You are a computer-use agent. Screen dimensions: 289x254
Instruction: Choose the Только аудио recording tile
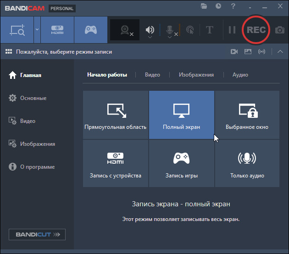(x=247, y=164)
